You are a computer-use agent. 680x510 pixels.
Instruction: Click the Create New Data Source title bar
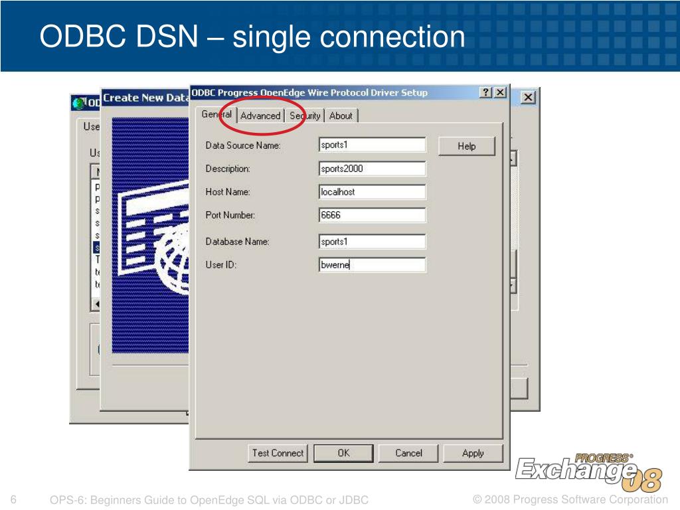(x=145, y=98)
